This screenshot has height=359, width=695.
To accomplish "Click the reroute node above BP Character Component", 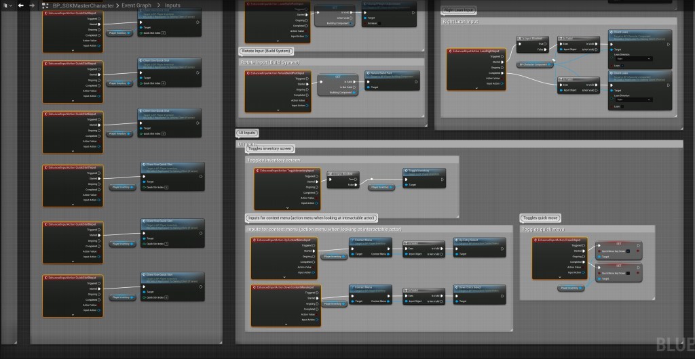I will tap(554, 60).
